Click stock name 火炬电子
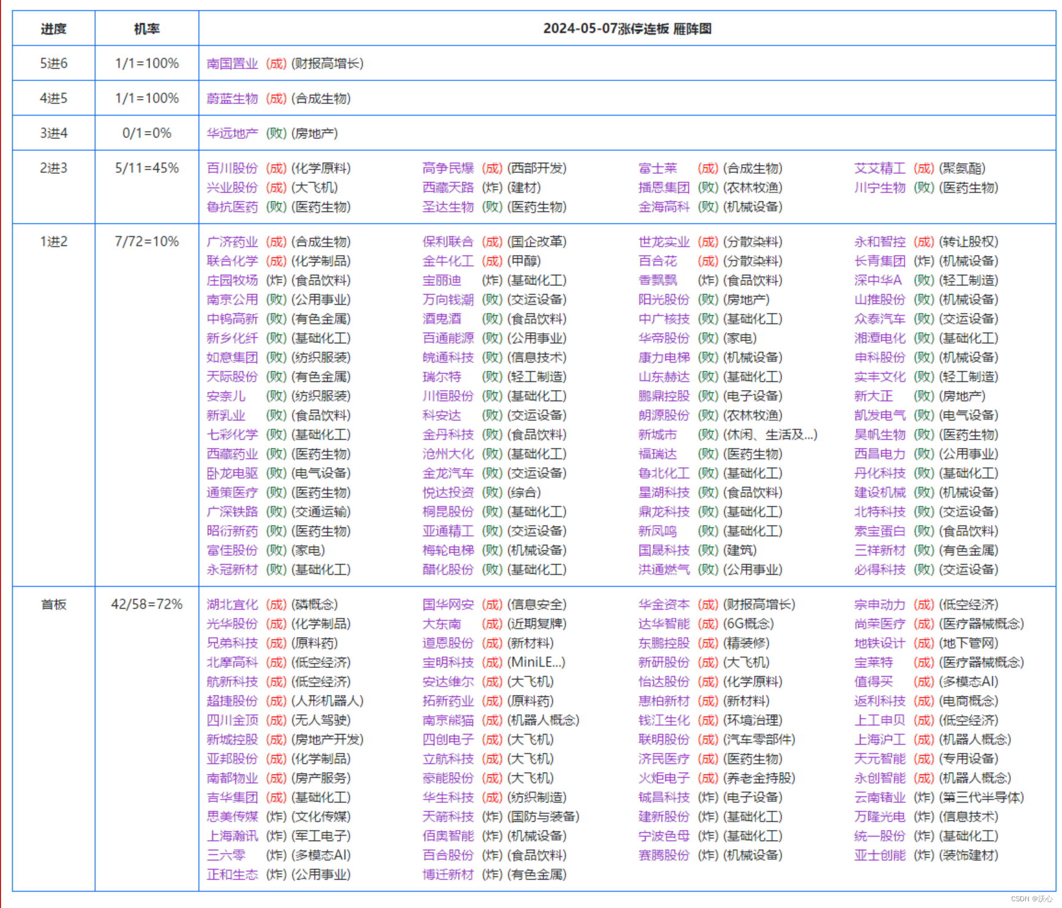Viewport: 1062px width, 908px height. tap(664, 778)
